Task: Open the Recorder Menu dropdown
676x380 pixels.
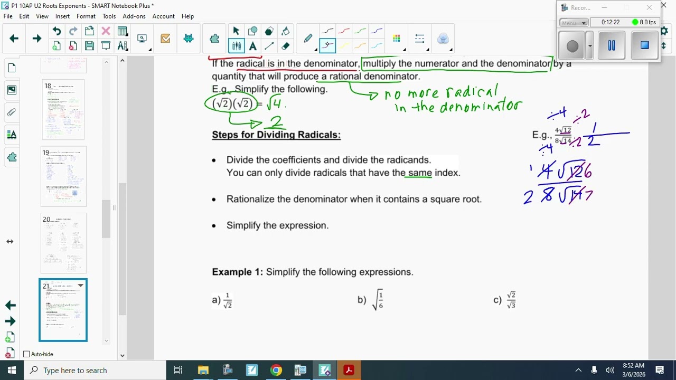Action: 574,23
